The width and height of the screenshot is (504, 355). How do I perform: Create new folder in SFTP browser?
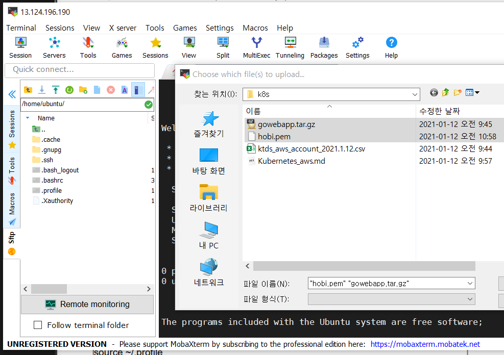click(x=83, y=90)
